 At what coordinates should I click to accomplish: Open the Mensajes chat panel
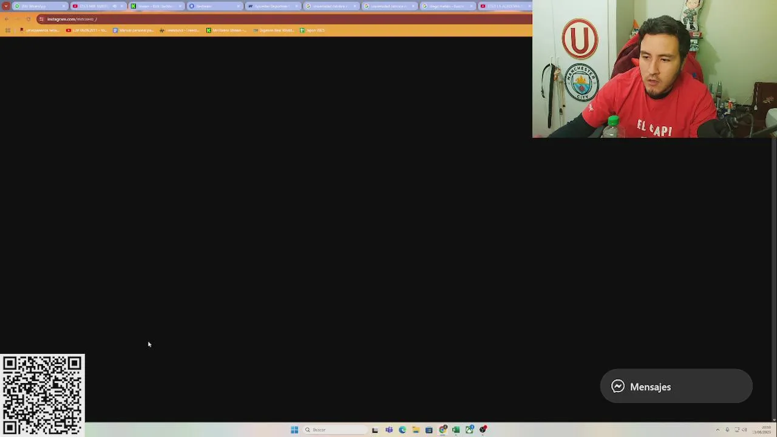[676, 386]
